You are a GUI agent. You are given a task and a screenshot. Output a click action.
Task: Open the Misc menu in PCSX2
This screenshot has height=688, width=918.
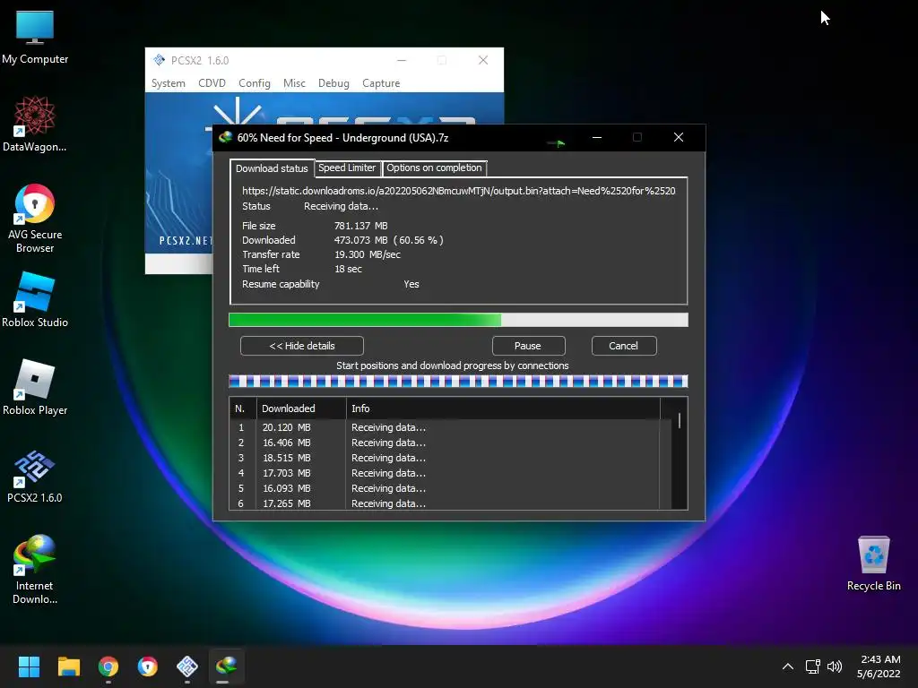(x=294, y=83)
